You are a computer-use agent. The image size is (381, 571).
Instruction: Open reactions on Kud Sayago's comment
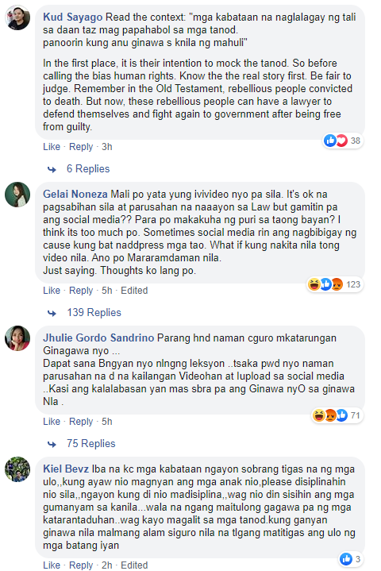pos(343,141)
